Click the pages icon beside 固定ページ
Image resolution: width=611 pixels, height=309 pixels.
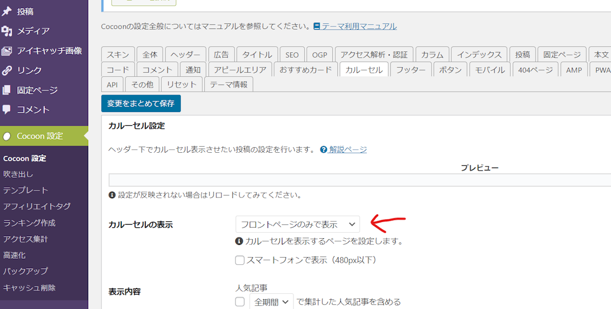pos(7,90)
